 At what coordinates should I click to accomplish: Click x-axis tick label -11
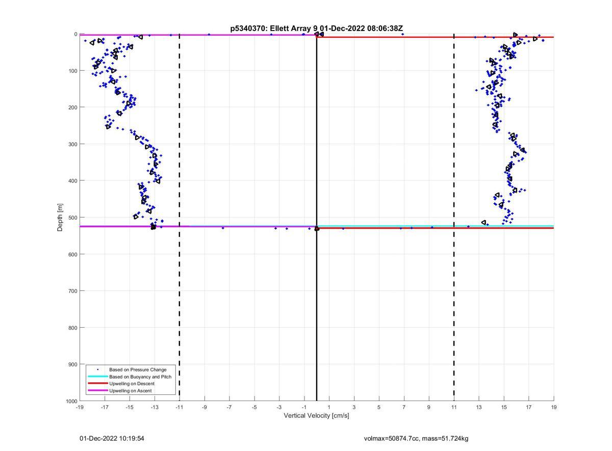click(179, 407)
